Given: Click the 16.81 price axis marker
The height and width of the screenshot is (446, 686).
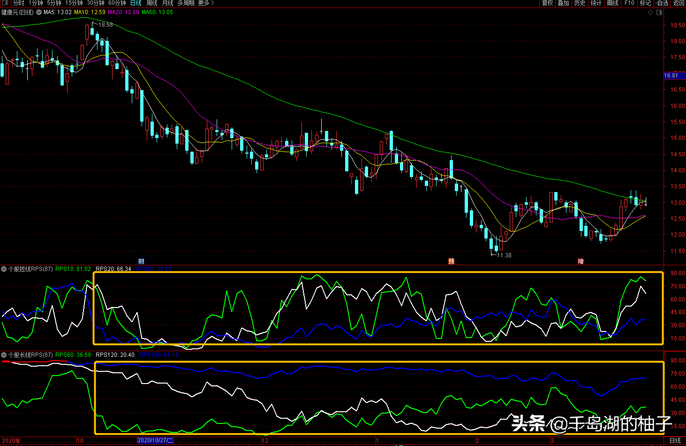Looking at the screenshot, I should [x=674, y=76].
